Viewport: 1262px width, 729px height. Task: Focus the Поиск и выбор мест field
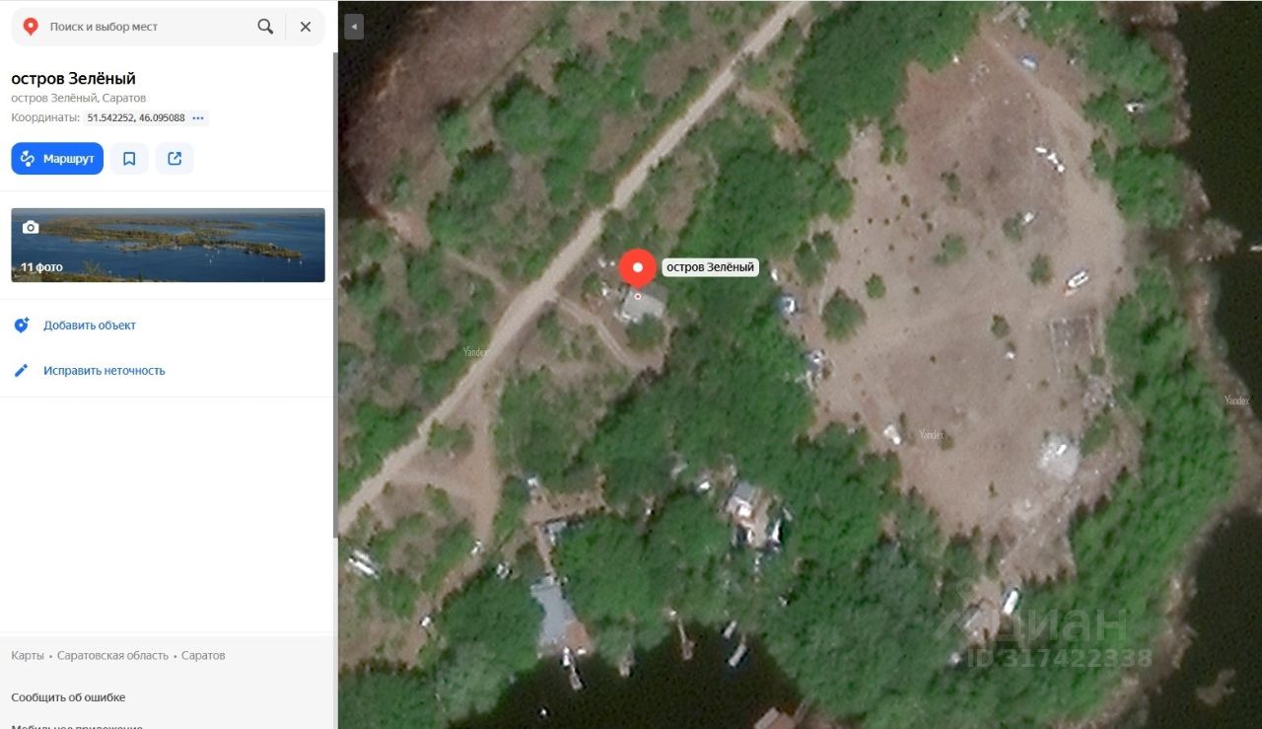[148, 27]
